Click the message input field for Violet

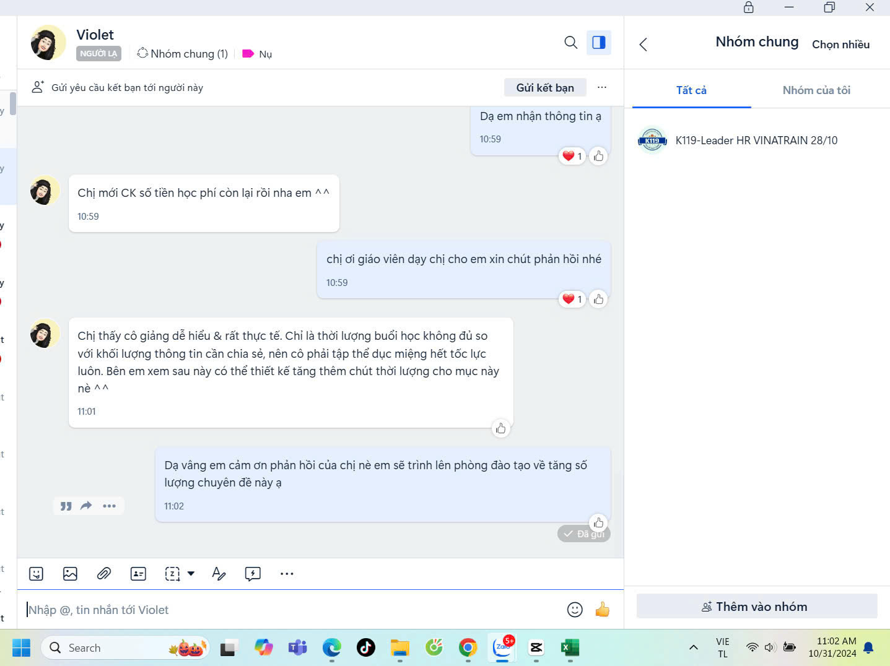[x=291, y=610]
